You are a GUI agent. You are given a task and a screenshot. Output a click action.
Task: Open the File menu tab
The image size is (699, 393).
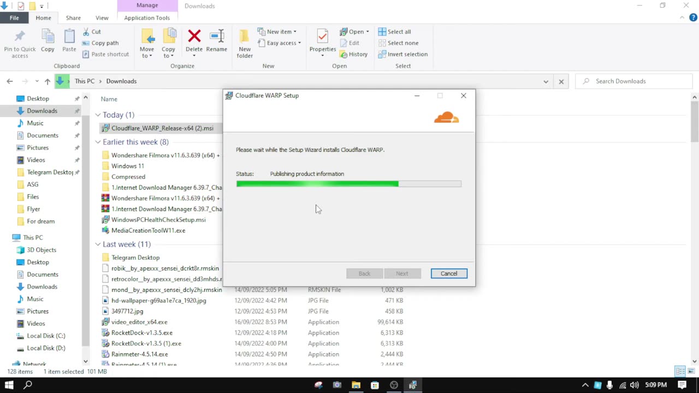click(14, 17)
